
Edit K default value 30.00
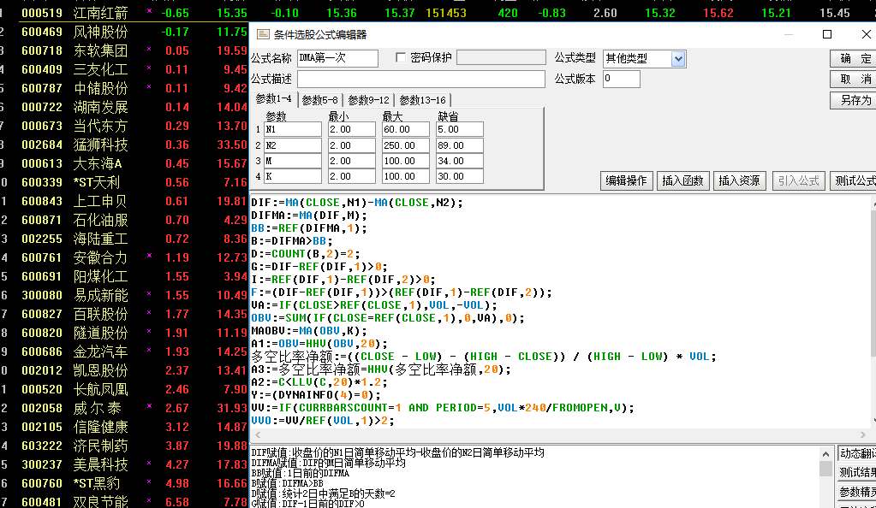[459, 176]
